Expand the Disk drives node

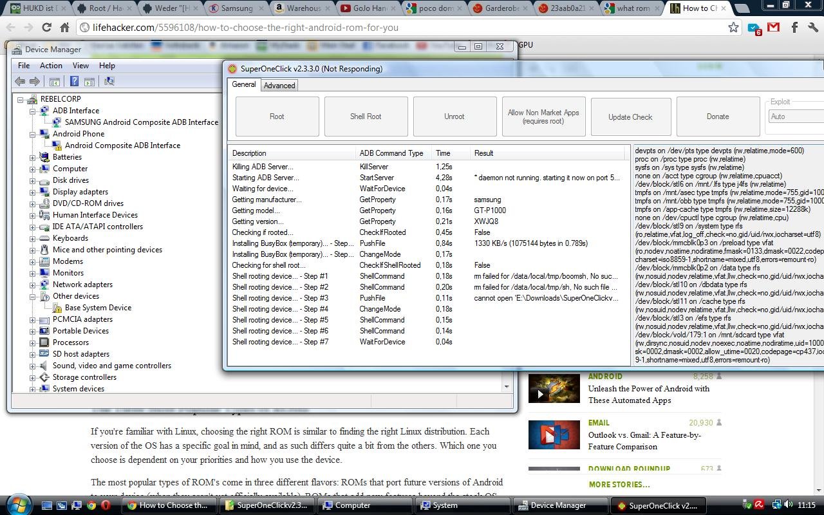33,180
